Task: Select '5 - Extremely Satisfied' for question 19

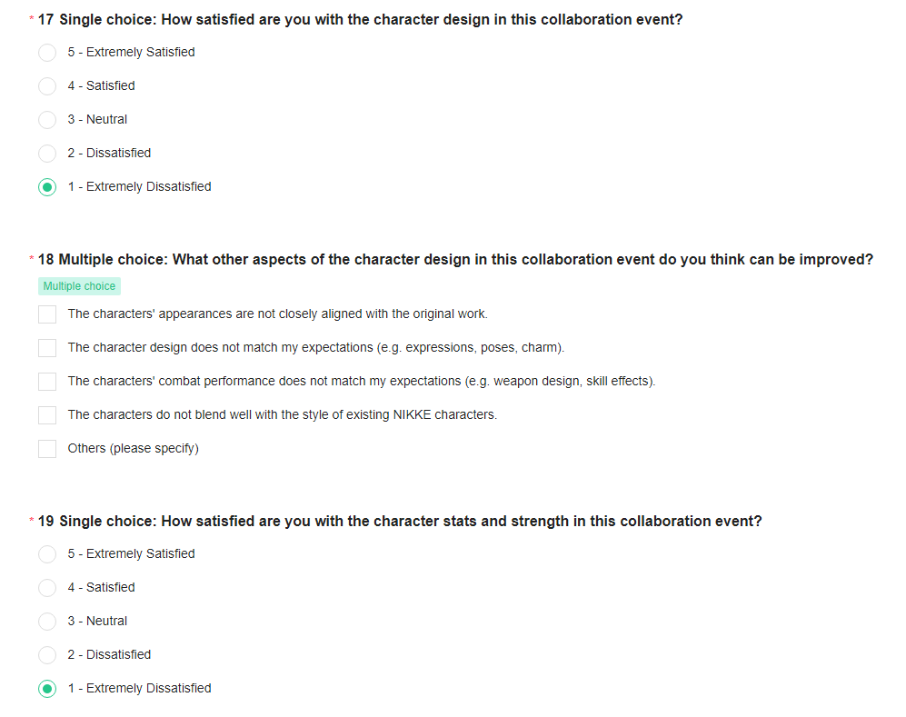Action: [x=47, y=554]
